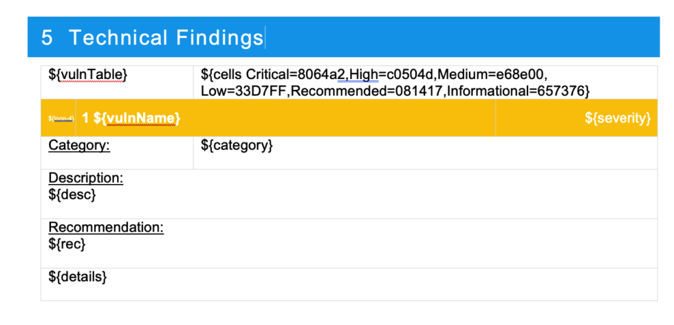Click the word High in cells text

tap(363, 75)
